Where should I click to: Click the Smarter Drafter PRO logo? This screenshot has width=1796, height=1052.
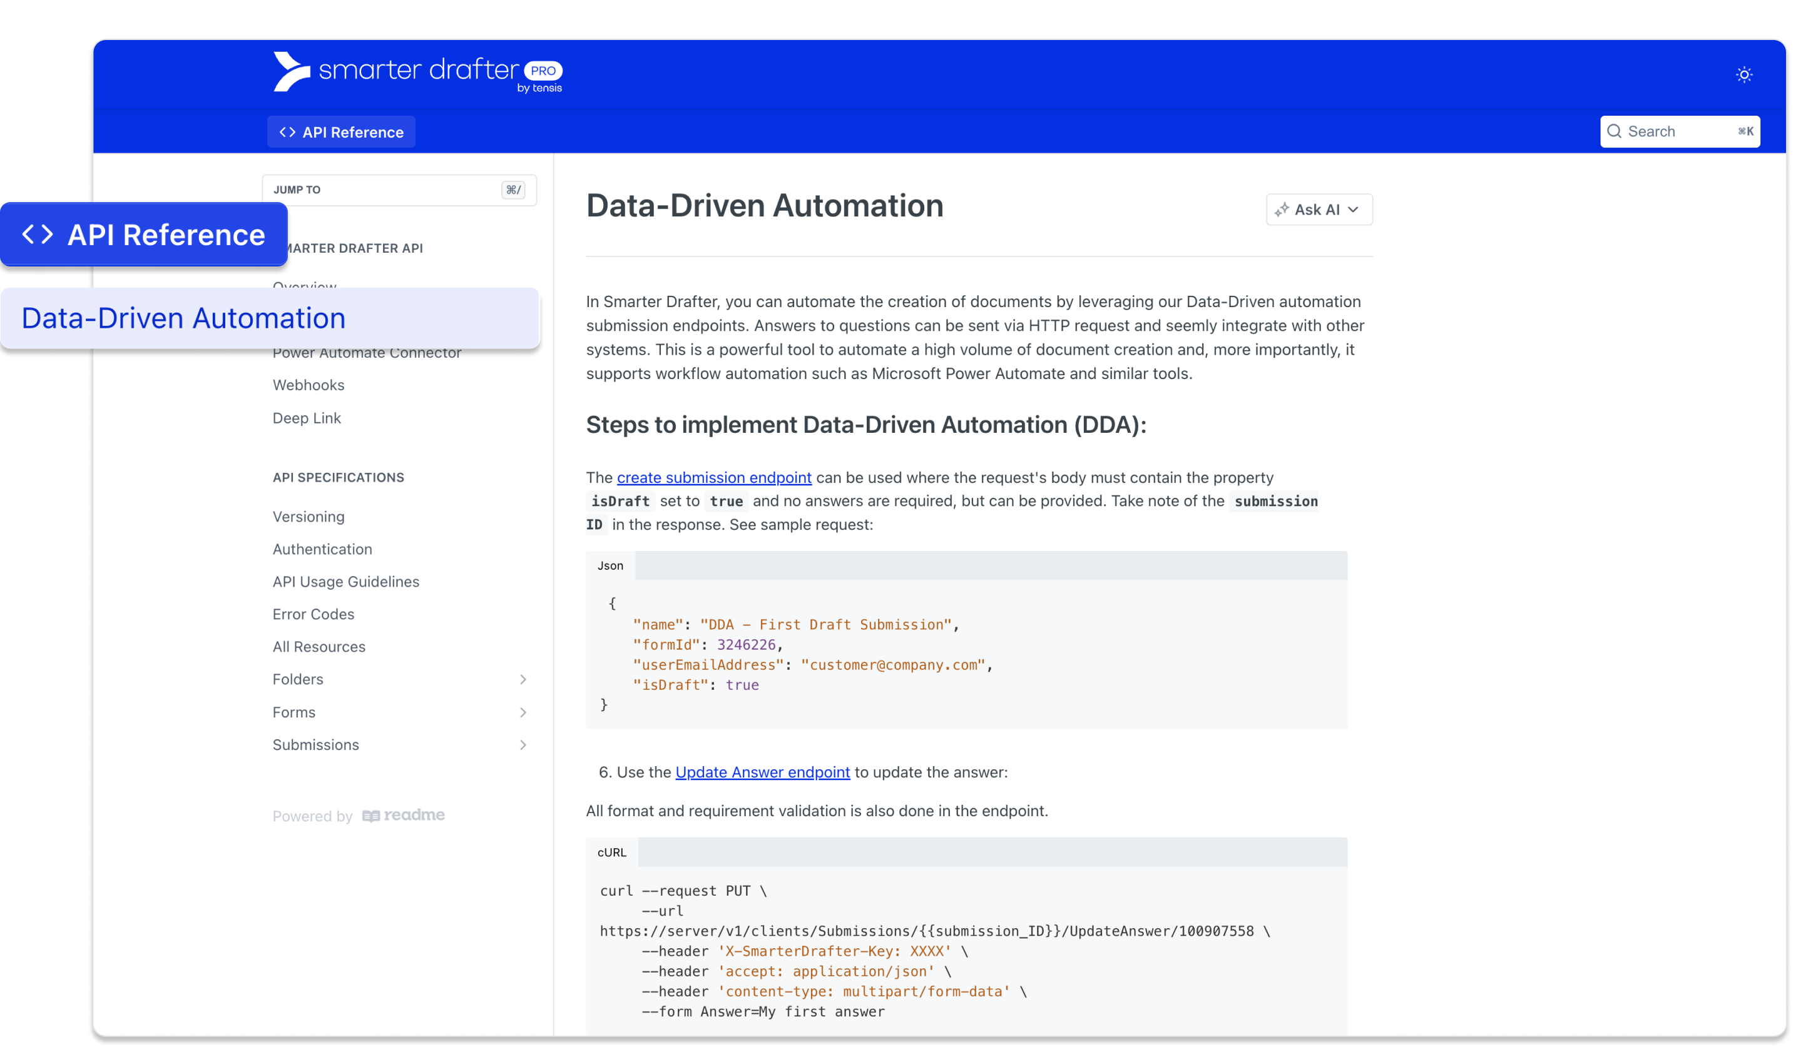click(417, 71)
